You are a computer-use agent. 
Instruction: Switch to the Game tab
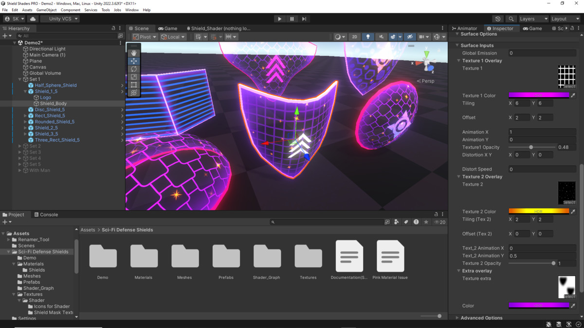click(167, 28)
